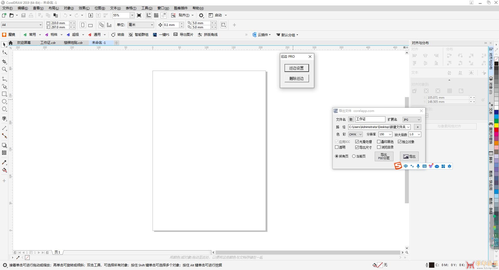The height and width of the screenshot is (270, 499).
Task: Open the Options gear icon
Action: (x=201, y=15)
